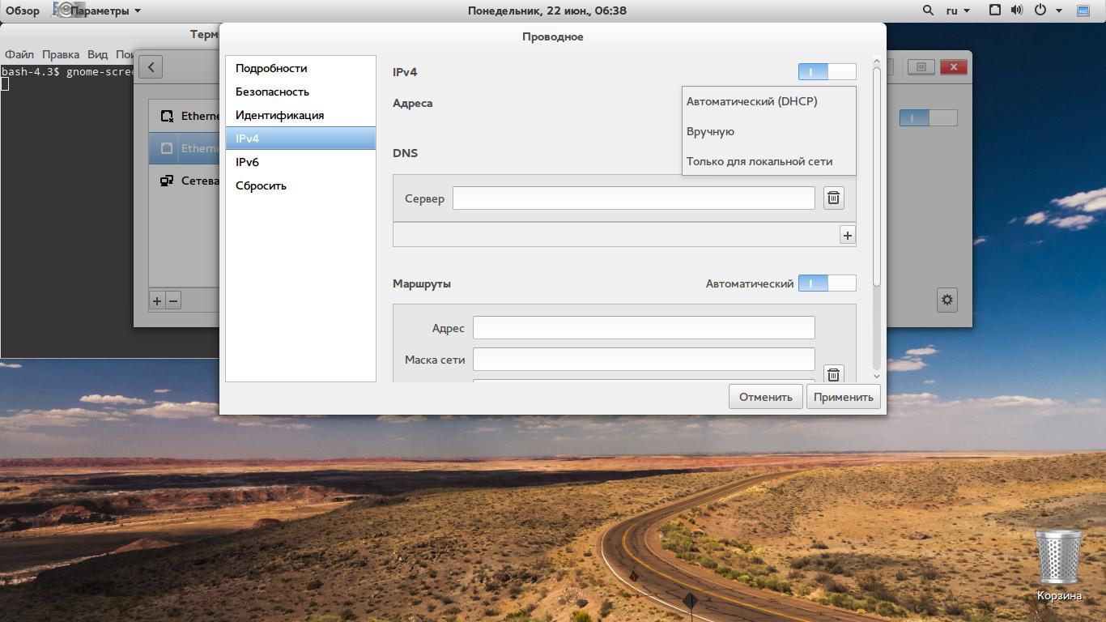This screenshot has width=1106, height=622.
Task: Click the Адреса section heading
Action: tap(413, 103)
